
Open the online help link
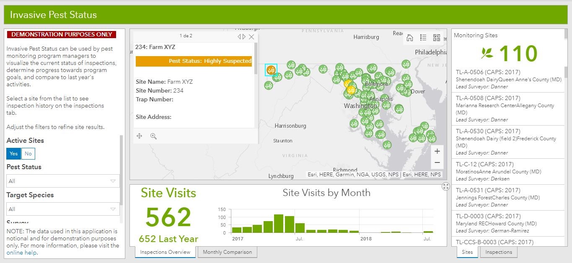(x=22, y=253)
